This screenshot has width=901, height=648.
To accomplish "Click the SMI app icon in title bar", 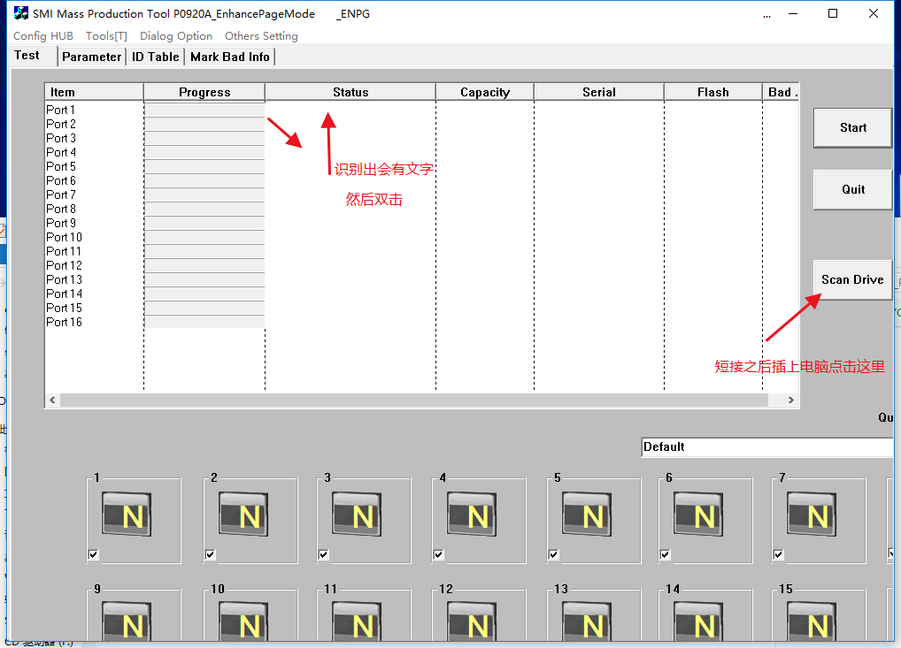I will [x=21, y=14].
